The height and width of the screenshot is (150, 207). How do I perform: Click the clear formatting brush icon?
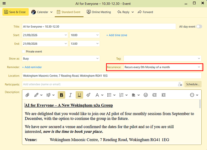coord(88,95)
